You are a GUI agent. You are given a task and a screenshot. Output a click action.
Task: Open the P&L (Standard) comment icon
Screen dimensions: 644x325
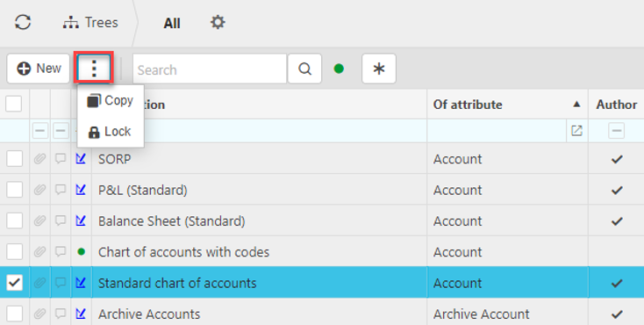(61, 190)
